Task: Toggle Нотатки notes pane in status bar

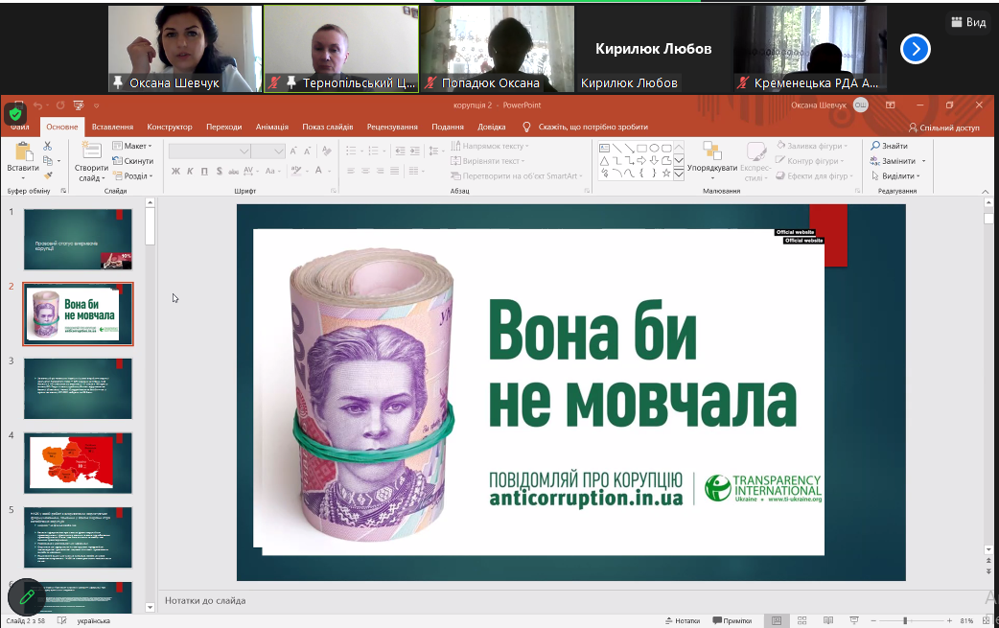Action: pyautogui.click(x=683, y=620)
